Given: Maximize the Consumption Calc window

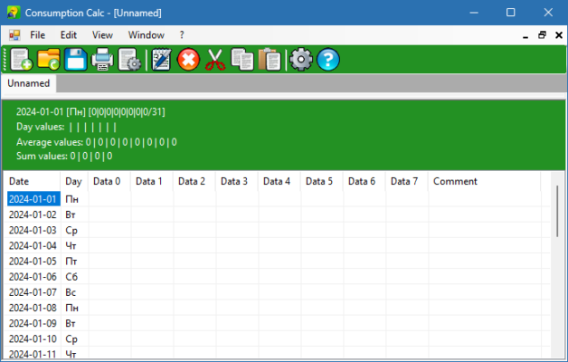Looking at the screenshot, I should click(x=510, y=13).
